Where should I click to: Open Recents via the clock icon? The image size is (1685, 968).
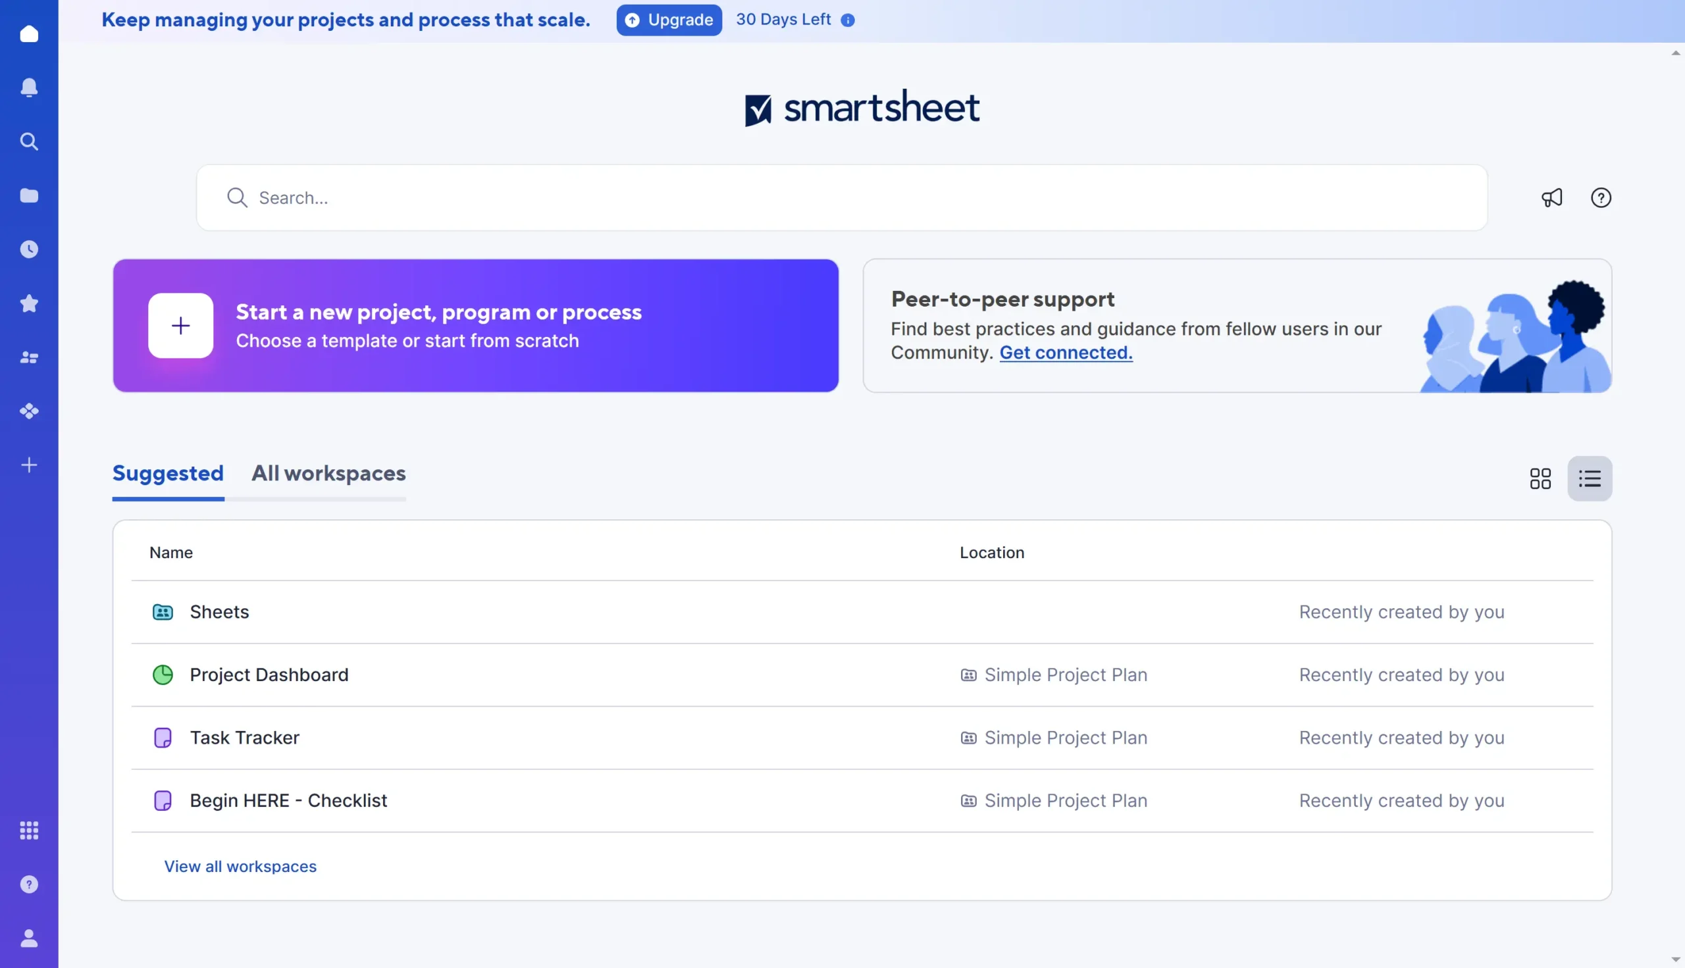(x=29, y=249)
